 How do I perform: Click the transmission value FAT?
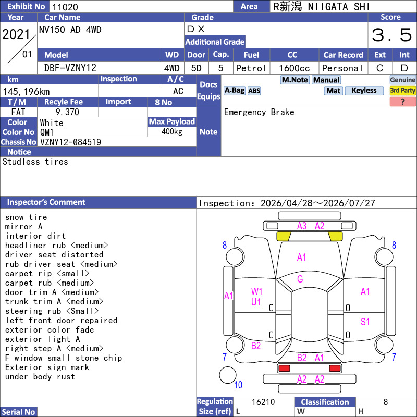click(x=18, y=112)
